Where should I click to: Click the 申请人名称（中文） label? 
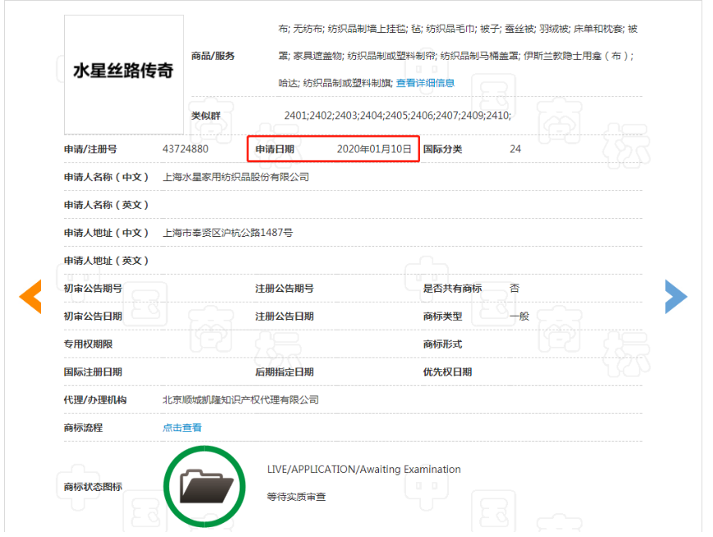coord(107,177)
